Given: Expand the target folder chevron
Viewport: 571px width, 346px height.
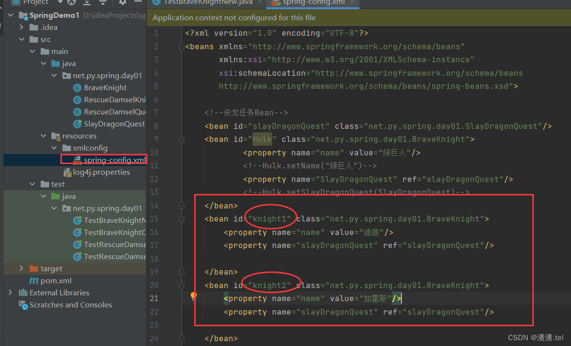Looking at the screenshot, I should pos(21,268).
